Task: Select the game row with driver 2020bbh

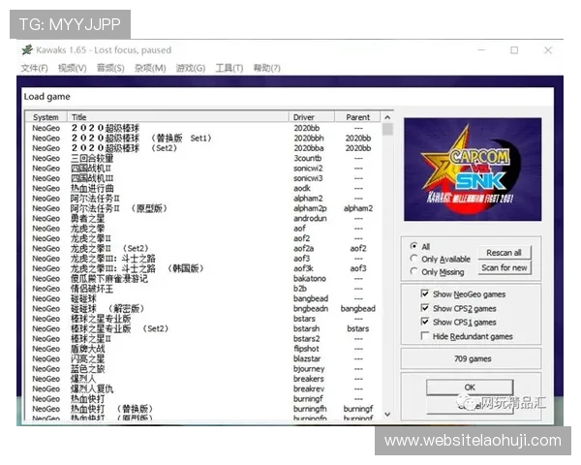Action: click(203, 138)
